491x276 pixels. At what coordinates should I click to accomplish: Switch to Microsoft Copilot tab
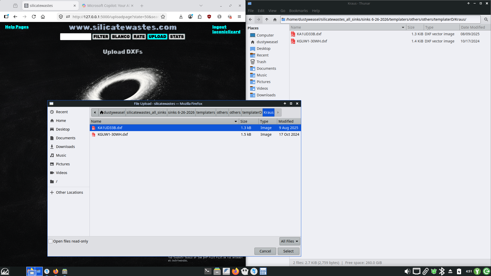point(108,6)
